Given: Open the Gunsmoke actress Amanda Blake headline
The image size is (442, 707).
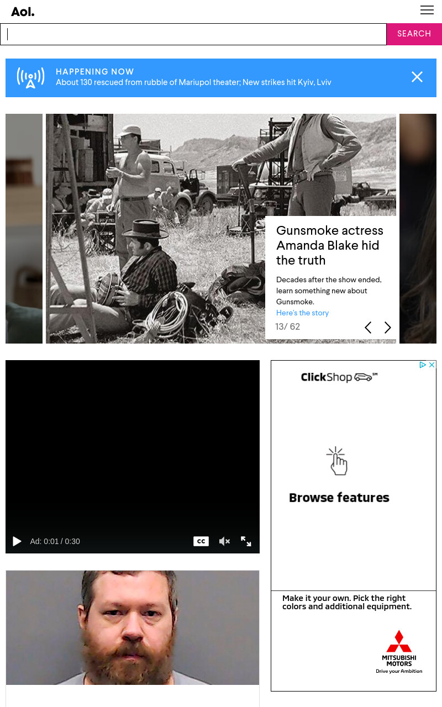Looking at the screenshot, I should 330,245.
